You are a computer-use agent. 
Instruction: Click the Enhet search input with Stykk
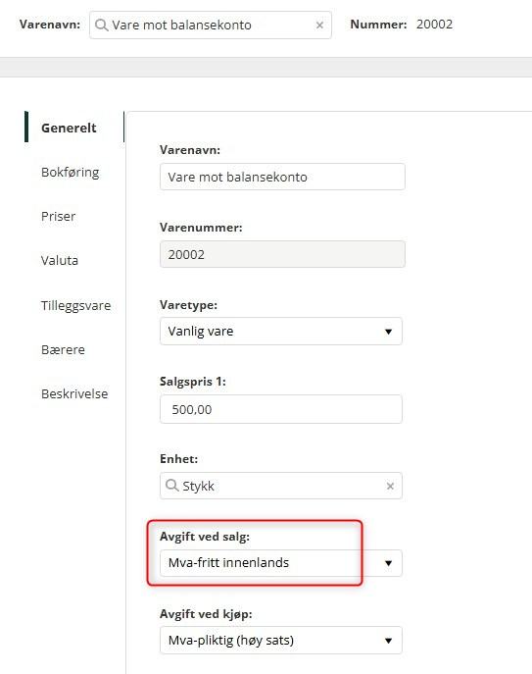[281, 486]
